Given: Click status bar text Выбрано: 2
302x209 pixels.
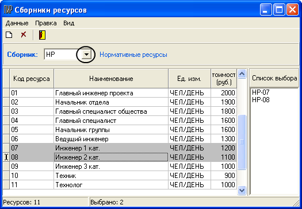Looking at the screenshot, I should coord(107,202).
